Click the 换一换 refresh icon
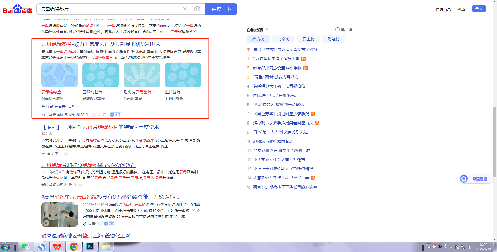Image resolution: width=497 pixels, height=252 pixels. pos(337,30)
